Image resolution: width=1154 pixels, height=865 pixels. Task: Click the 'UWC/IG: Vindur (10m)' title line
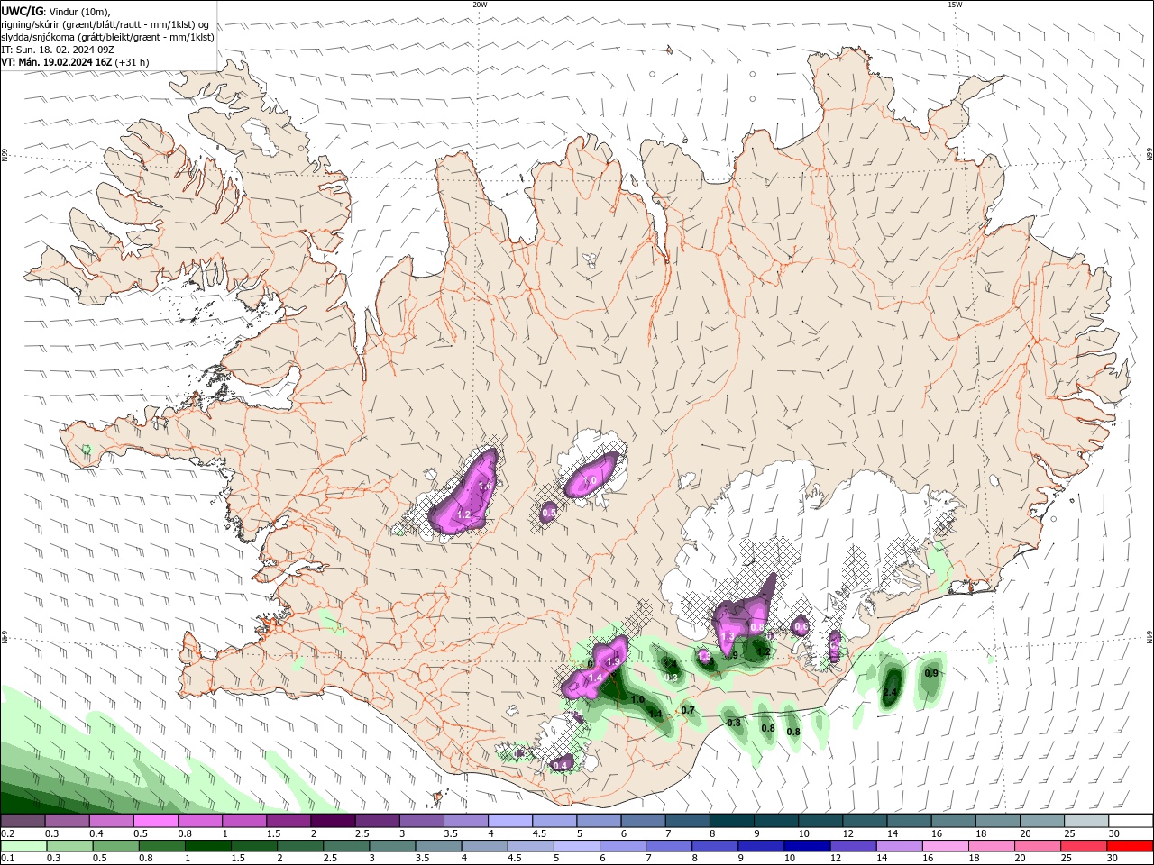click(57, 11)
